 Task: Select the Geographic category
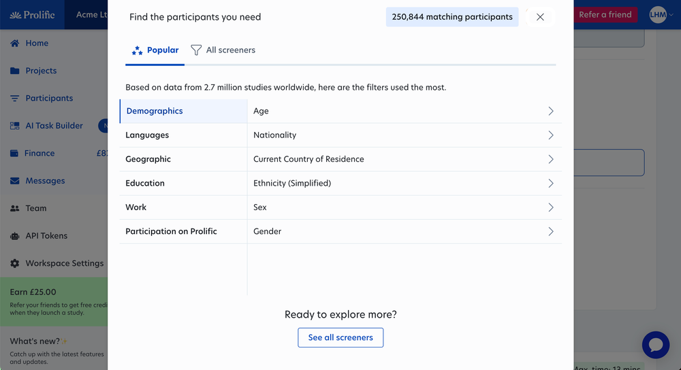point(183,159)
